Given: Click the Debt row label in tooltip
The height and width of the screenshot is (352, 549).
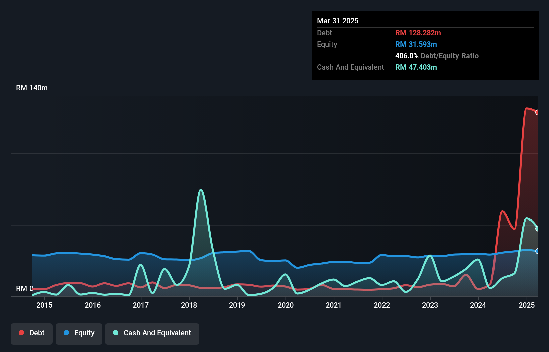Looking at the screenshot, I should coord(324,33).
